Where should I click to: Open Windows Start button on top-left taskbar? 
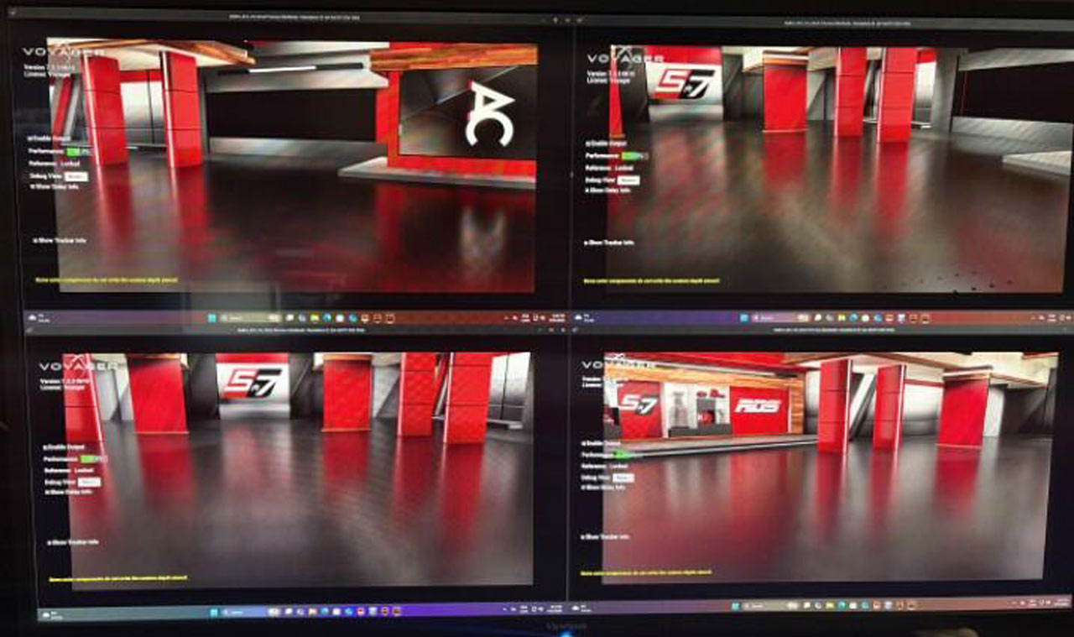tap(212, 317)
